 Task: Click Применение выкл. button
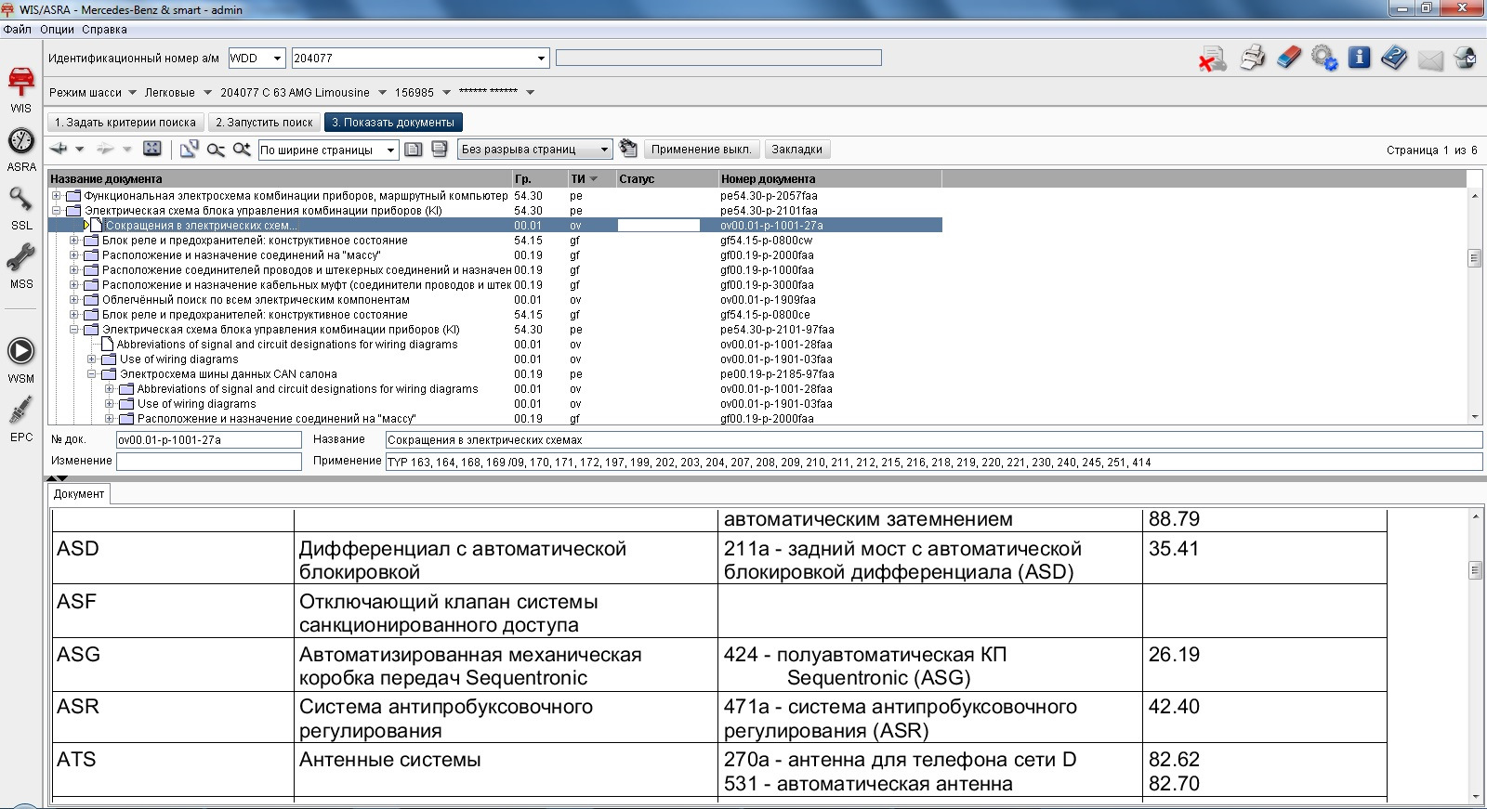click(x=701, y=150)
